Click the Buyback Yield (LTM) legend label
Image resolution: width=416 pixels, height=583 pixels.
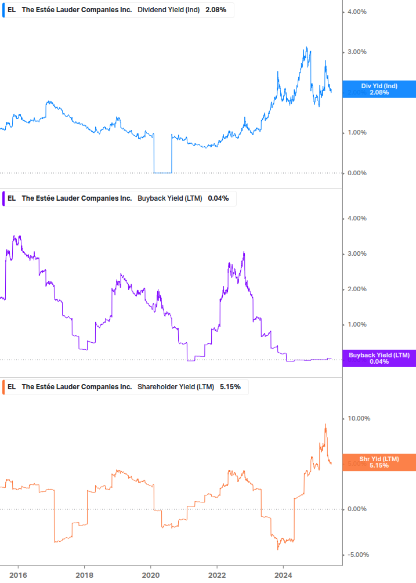point(170,198)
